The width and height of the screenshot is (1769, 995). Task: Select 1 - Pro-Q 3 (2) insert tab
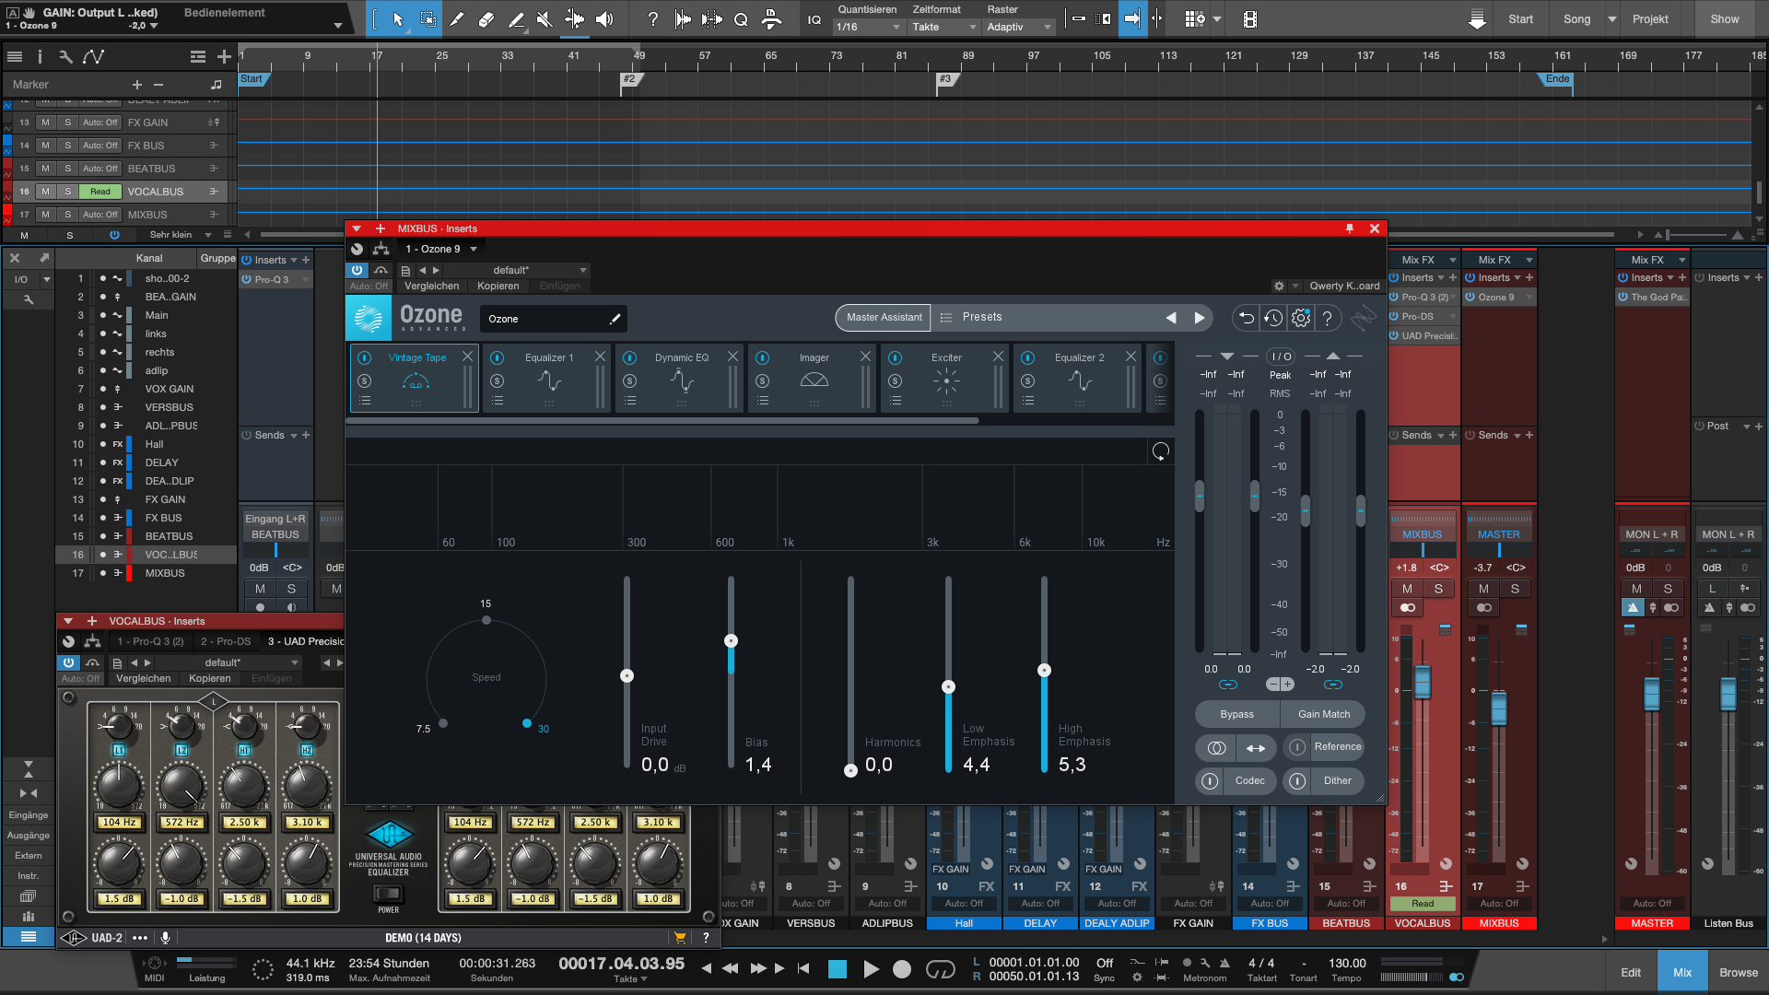pos(150,641)
